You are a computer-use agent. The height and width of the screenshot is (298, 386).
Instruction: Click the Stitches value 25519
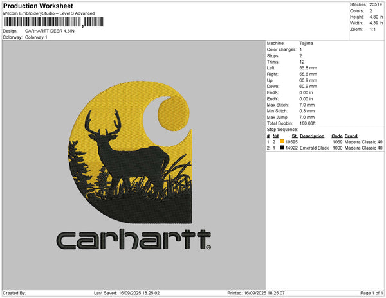[x=376, y=4]
